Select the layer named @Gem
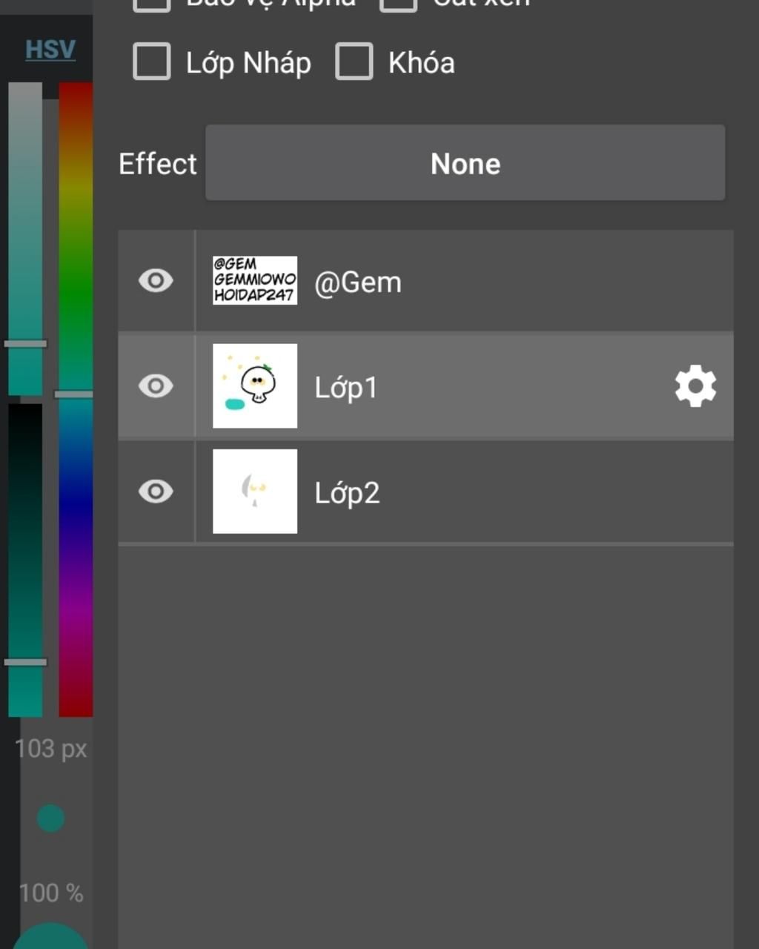 [x=358, y=282]
